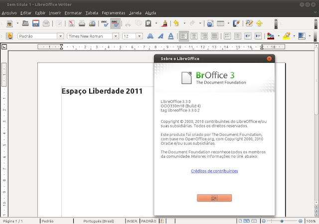
Task: Move the zoom slider handle
Action: click(x=282, y=221)
